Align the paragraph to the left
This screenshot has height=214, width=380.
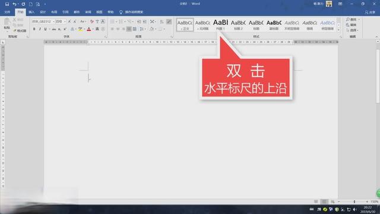click(x=112, y=29)
